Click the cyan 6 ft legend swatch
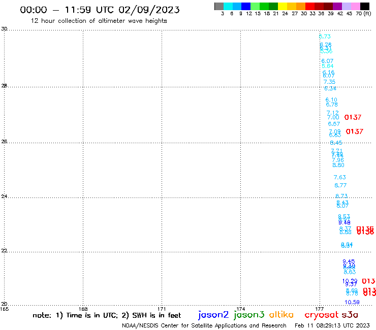The height and width of the screenshot is (330, 376). [228, 6]
